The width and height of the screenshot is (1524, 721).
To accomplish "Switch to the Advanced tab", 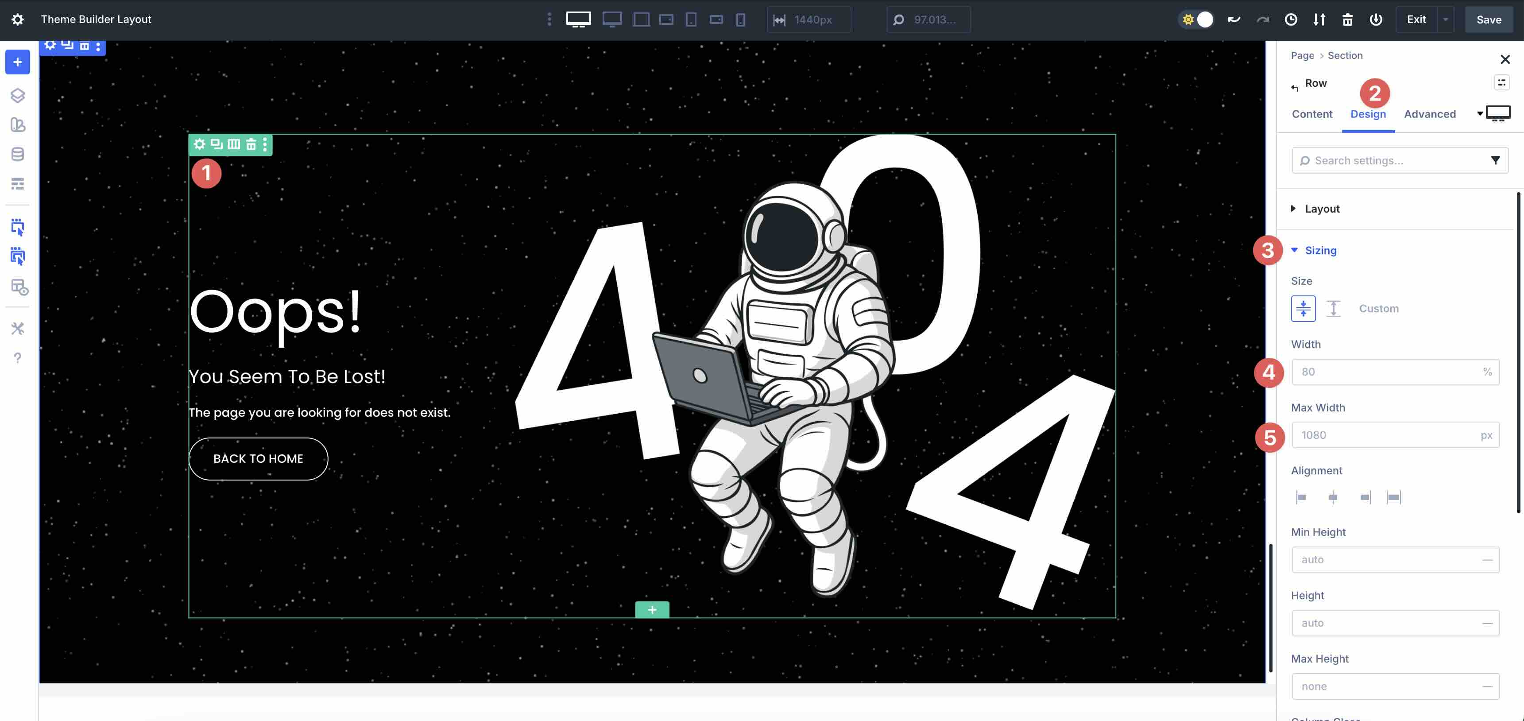I will point(1429,114).
